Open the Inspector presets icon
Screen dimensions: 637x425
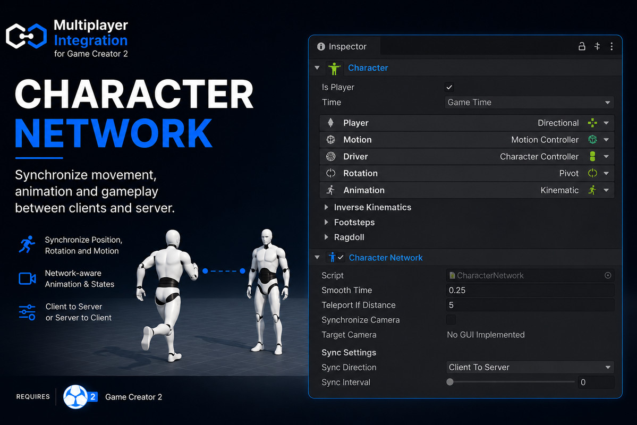(597, 46)
